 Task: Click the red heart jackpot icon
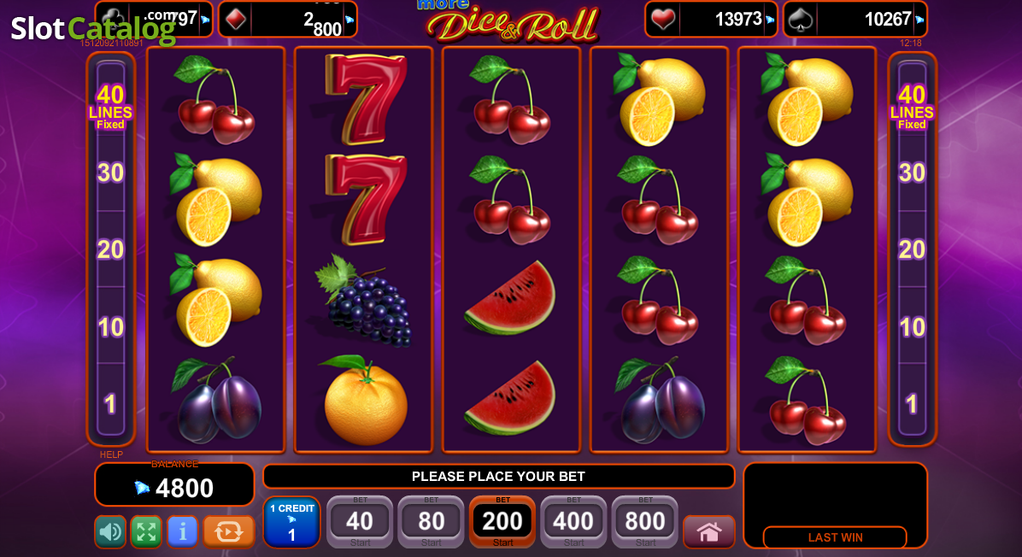pyautogui.click(x=663, y=20)
